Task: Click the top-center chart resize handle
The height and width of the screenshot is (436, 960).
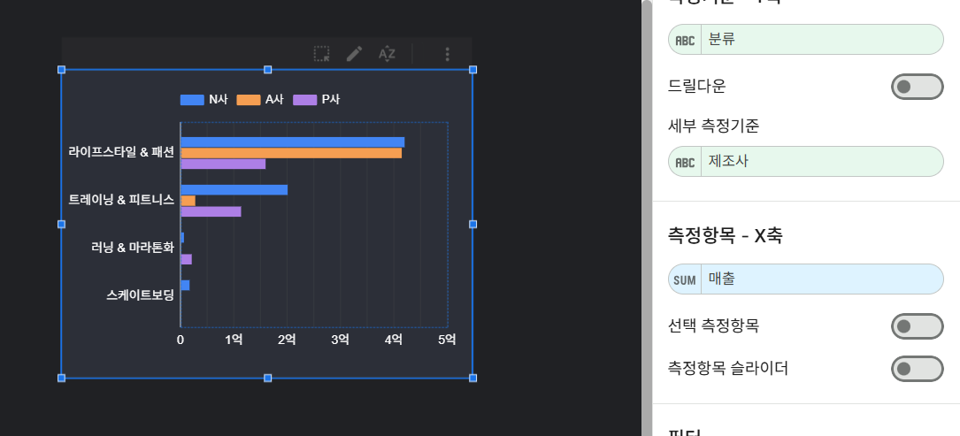Action: click(x=267, y=70)
